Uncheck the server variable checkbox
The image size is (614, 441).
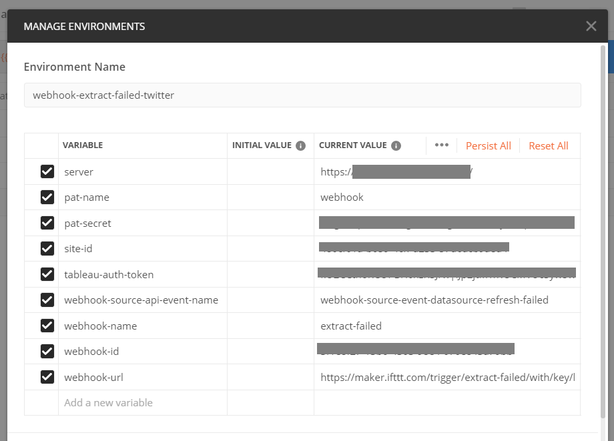click(x=47, y=171)
